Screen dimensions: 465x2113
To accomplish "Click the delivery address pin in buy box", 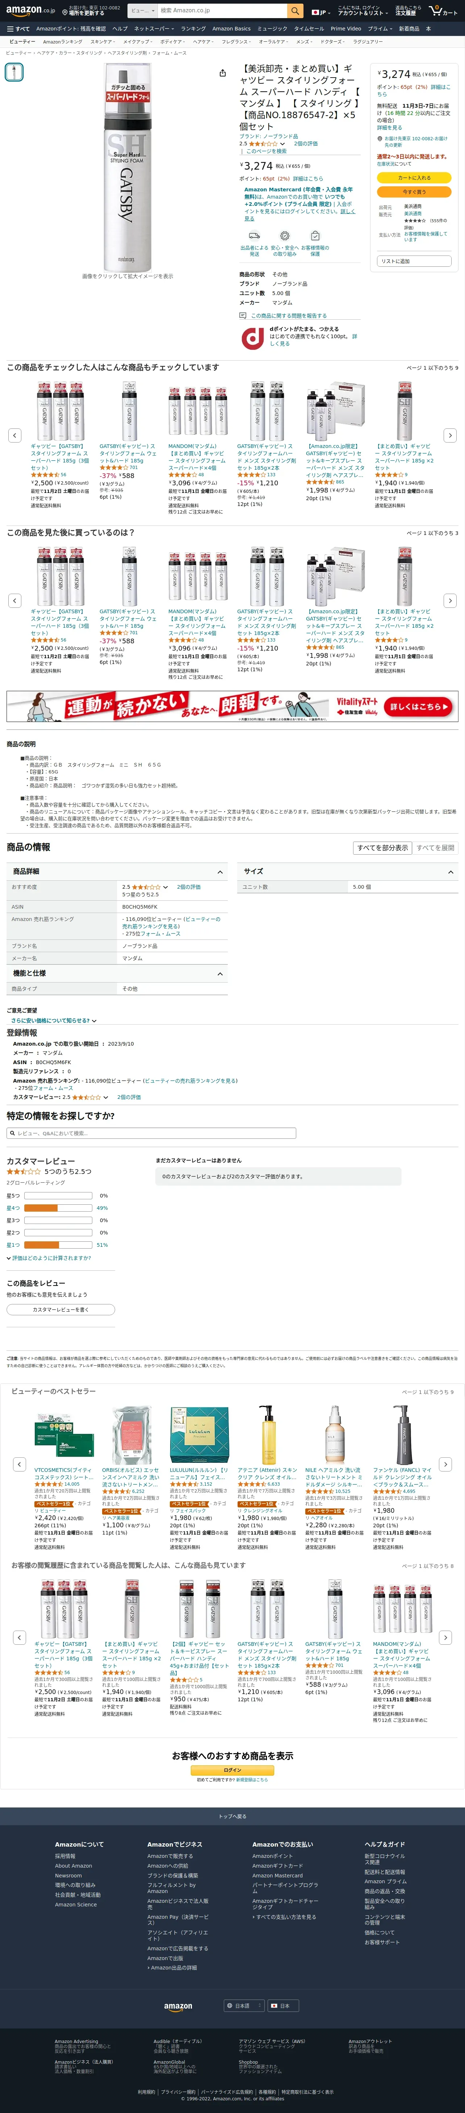I will [x=379, y=138].
